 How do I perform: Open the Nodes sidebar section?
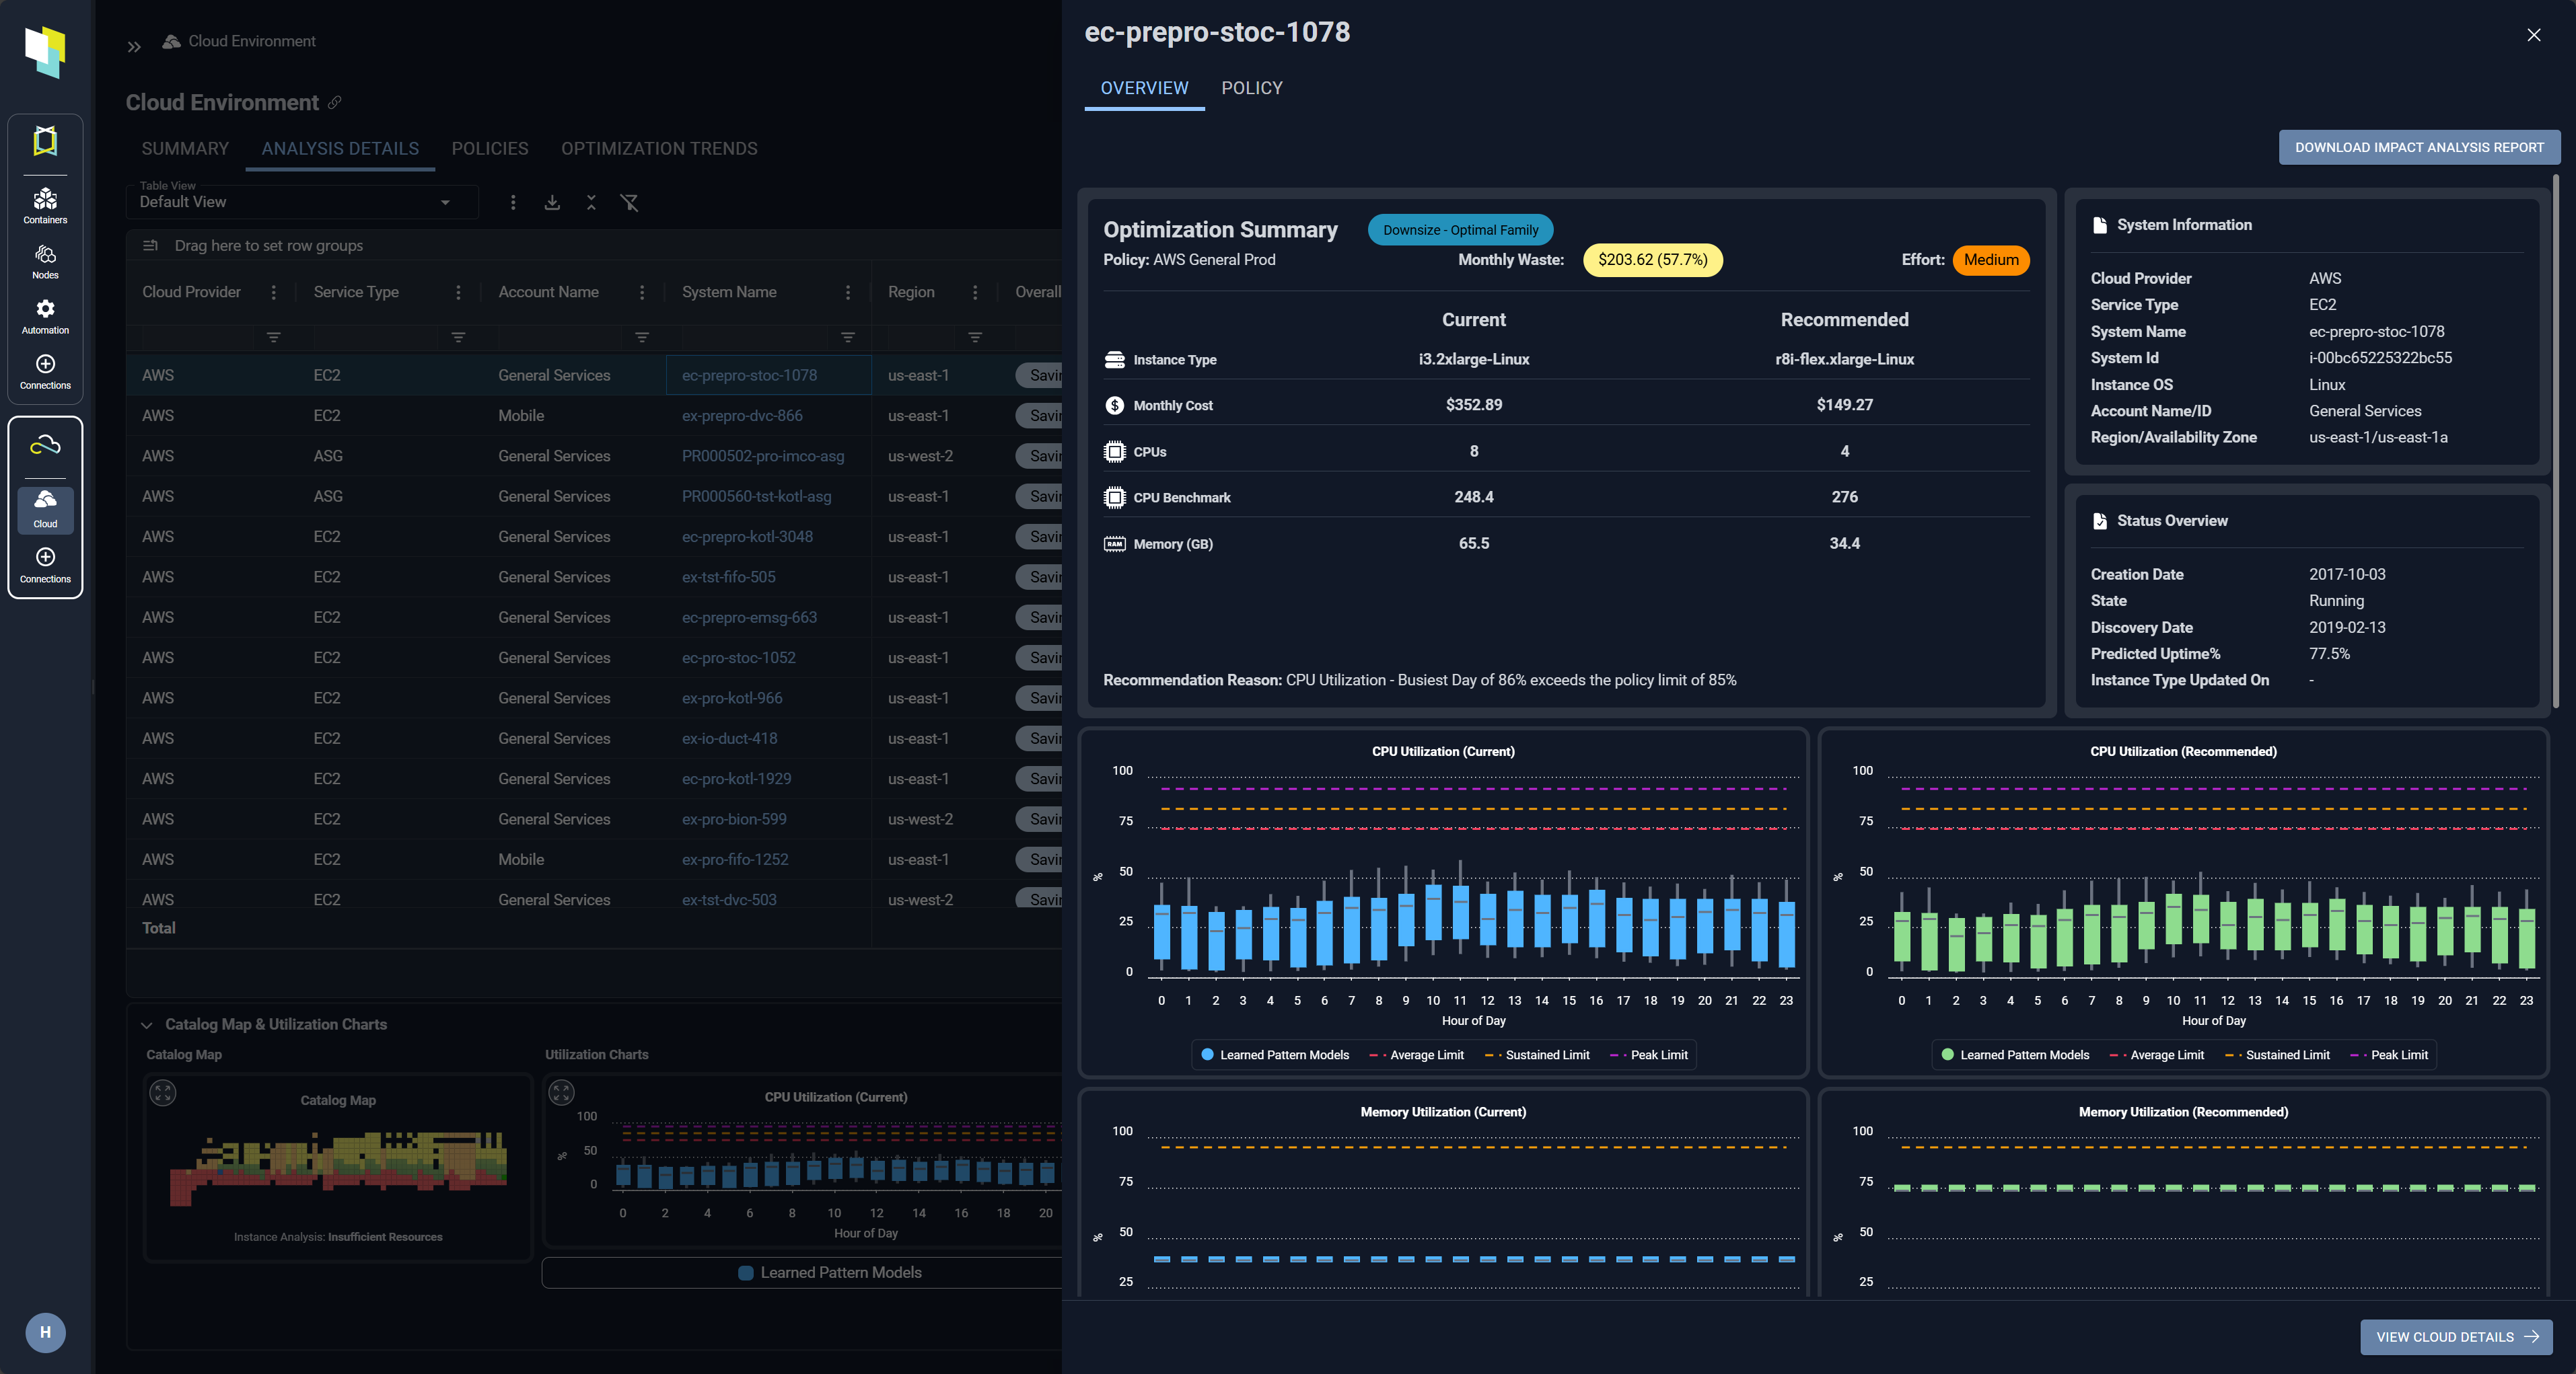[45, 260]
